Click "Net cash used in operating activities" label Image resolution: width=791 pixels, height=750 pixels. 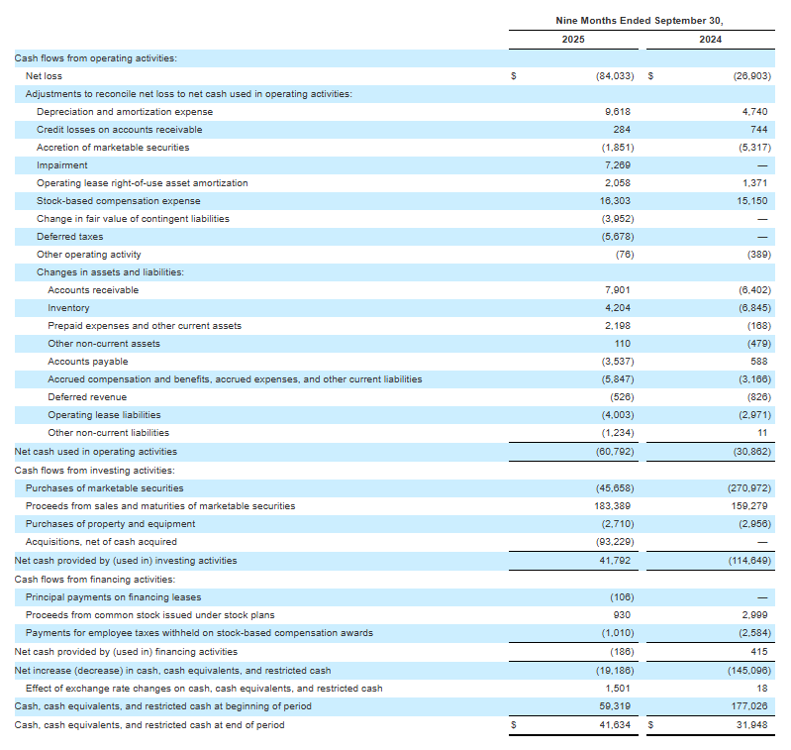click(x=96, y=451)
